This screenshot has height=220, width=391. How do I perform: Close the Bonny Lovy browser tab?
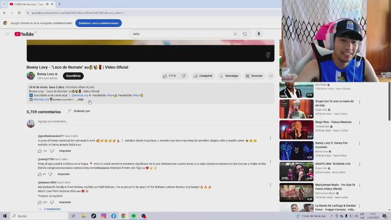52,4
